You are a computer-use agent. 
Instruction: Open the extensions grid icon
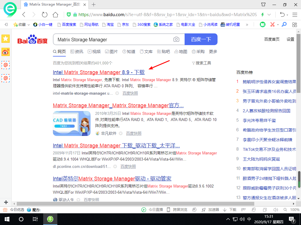point(295,25)
